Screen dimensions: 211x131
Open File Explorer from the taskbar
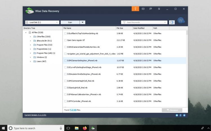tap(77, 128)
